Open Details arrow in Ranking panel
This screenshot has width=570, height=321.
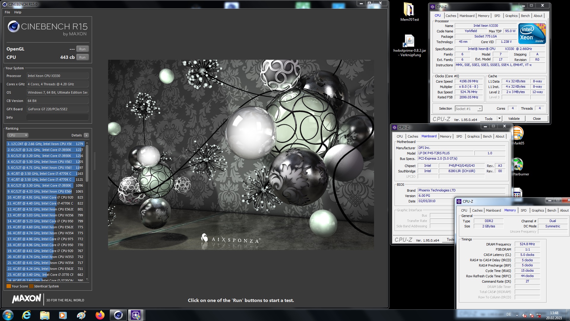click(x=86, y=135)
